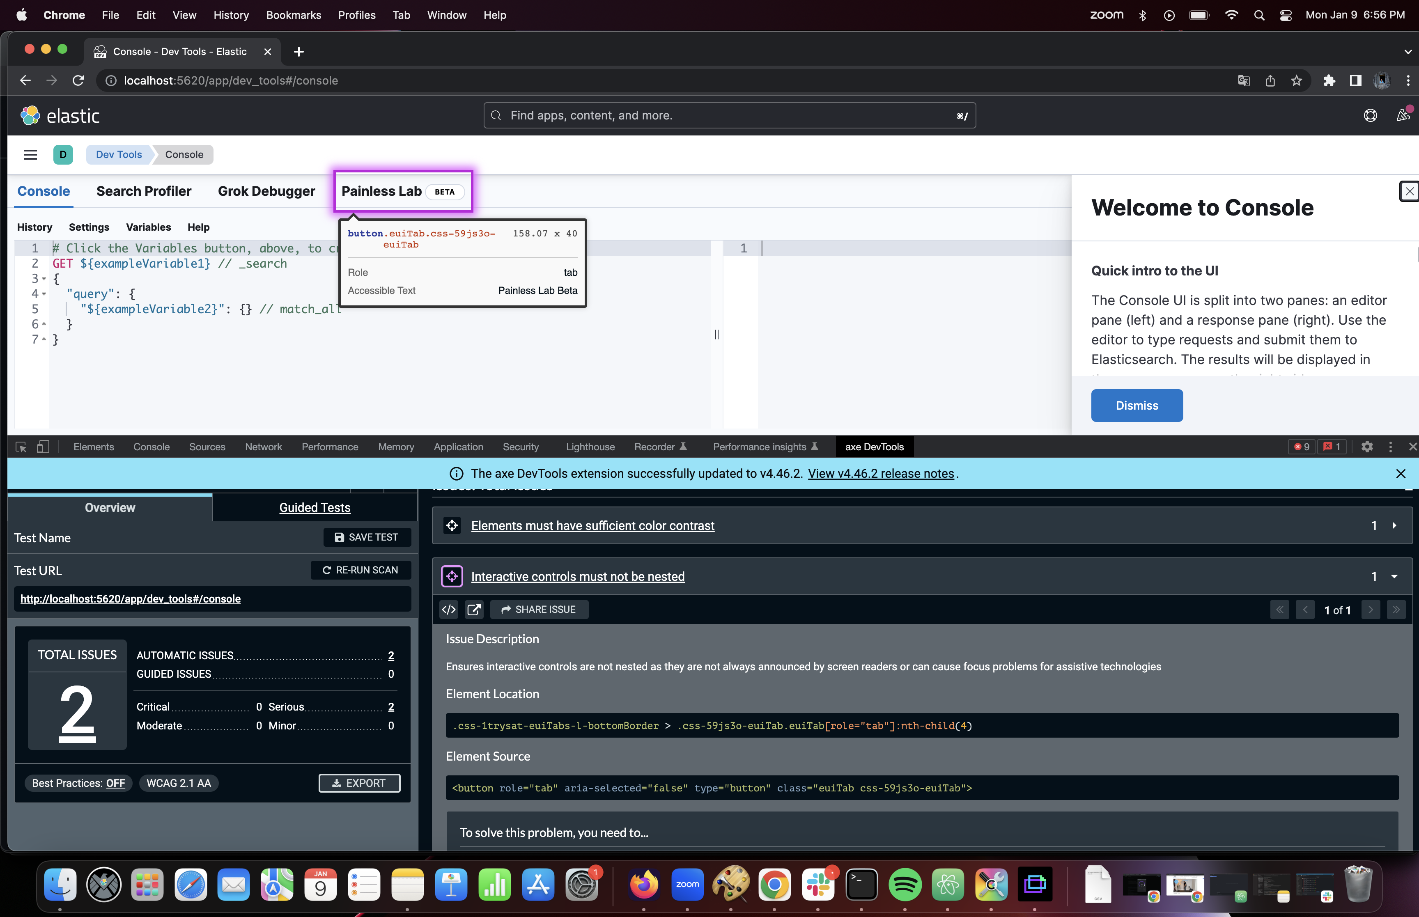The image size is (1419, 917).
Task: Open the v4.46.2 release notes link
Action: 880,473
